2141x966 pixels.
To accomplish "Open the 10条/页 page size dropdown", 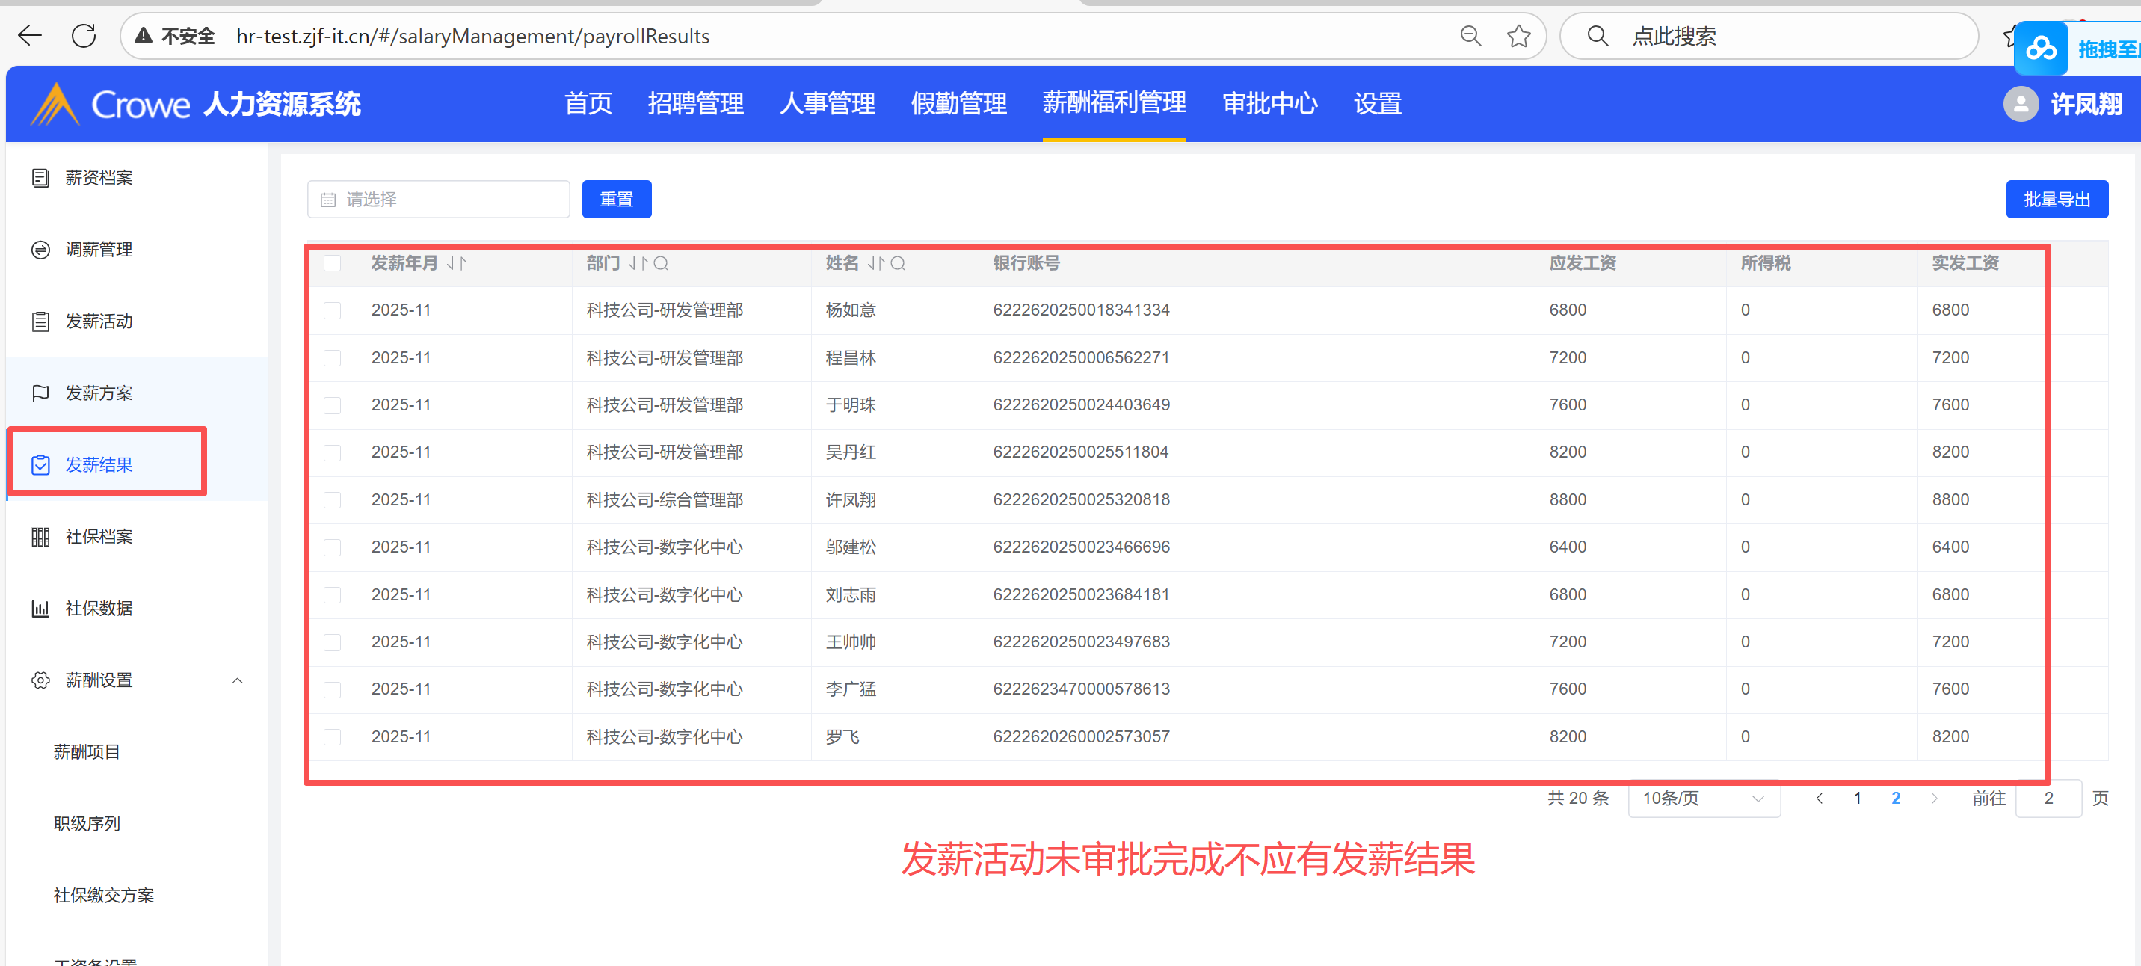I will [x=1703, y=798].
